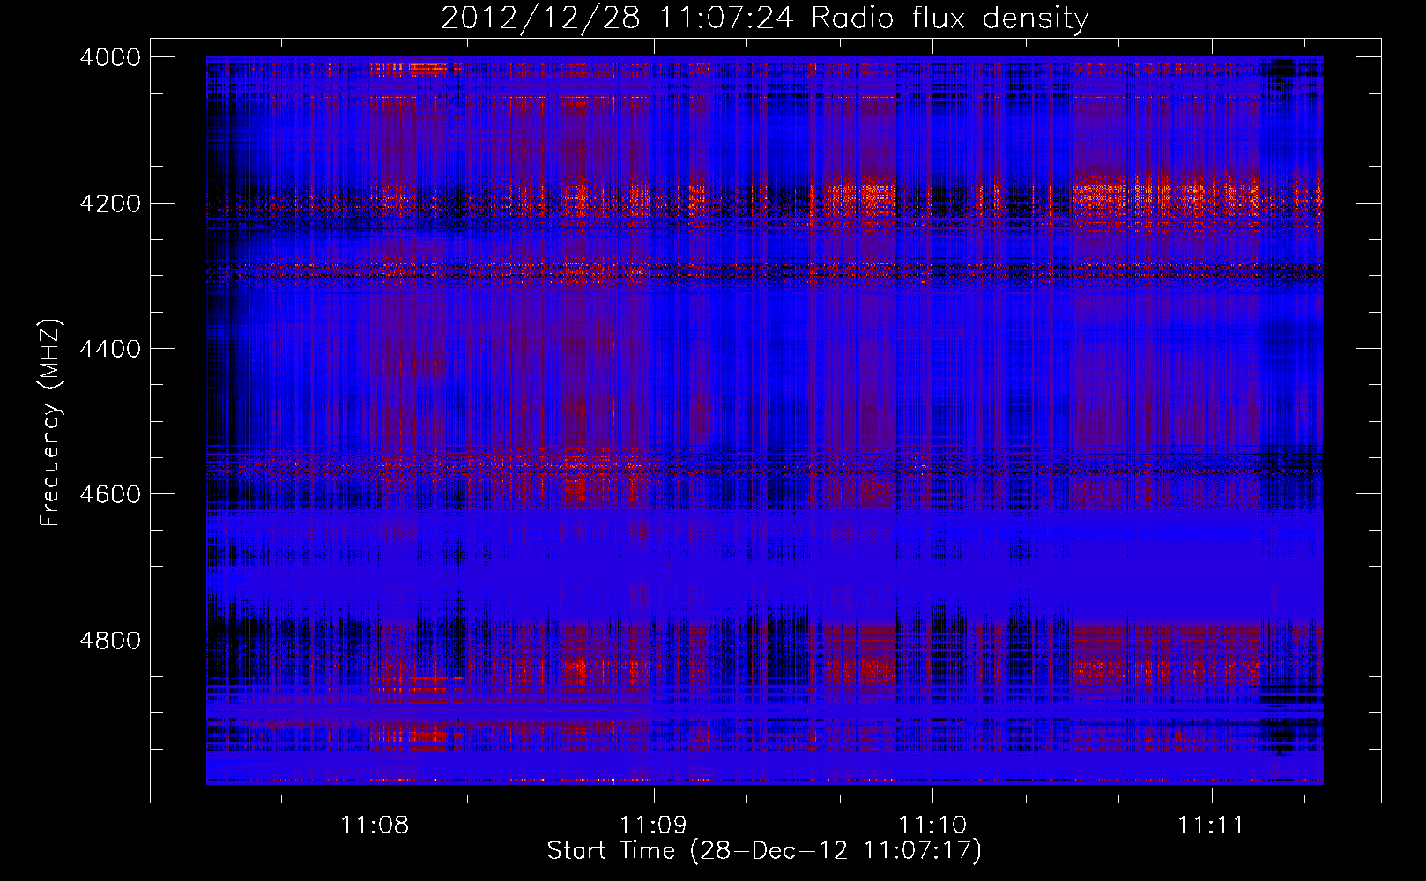Click the 11:10 time axis label

(x=932, y=825)
